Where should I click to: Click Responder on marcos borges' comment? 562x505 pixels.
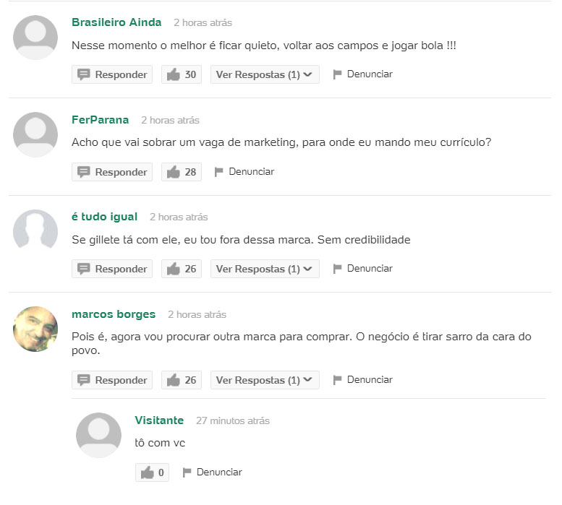[x=112, y=380]
